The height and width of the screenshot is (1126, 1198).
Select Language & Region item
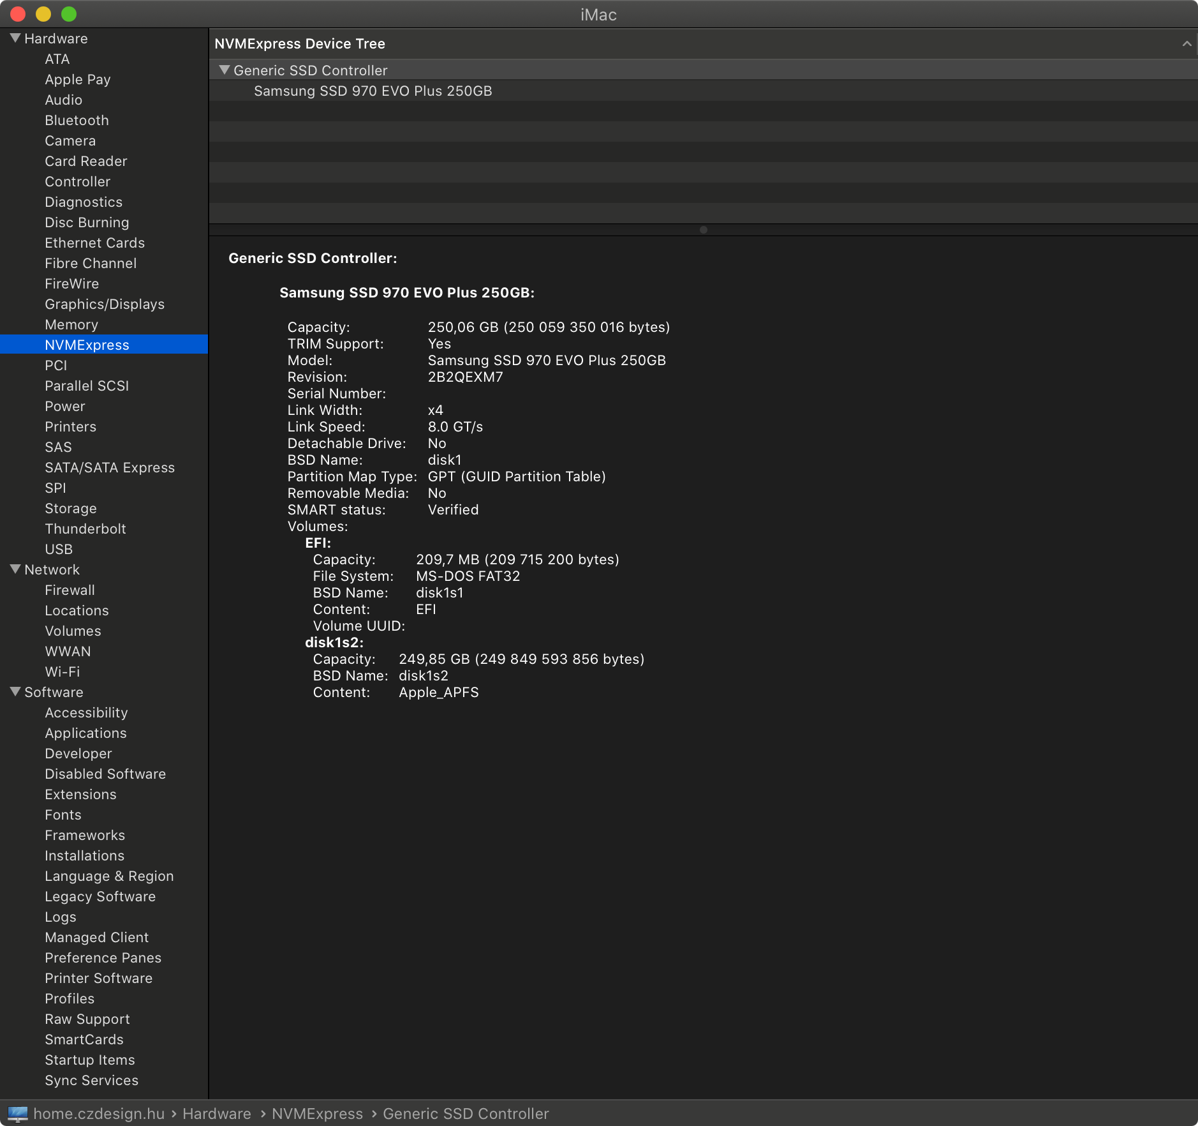[x=109, y=876]
